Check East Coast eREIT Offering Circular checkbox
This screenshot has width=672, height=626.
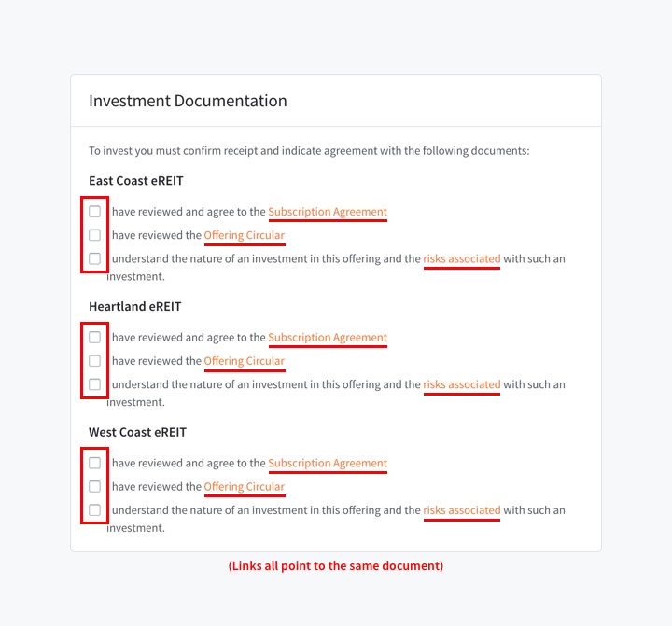tap(95, 235)
